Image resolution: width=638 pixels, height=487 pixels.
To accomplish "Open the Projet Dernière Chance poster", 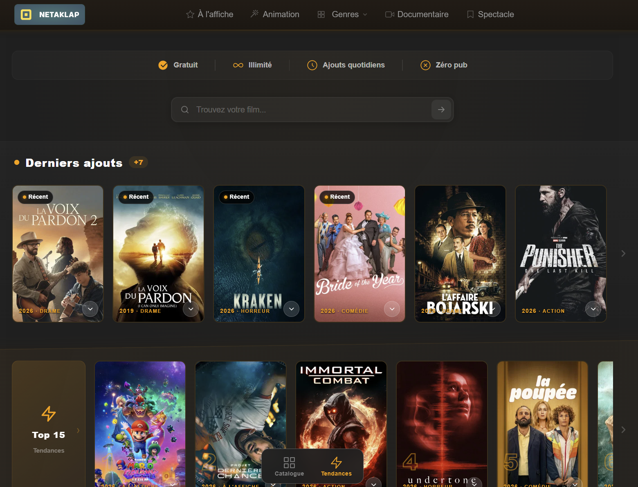I will [241, 424].
